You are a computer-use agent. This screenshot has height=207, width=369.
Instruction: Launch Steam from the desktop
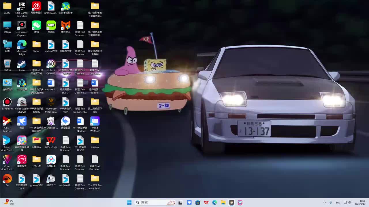[22, 66]
